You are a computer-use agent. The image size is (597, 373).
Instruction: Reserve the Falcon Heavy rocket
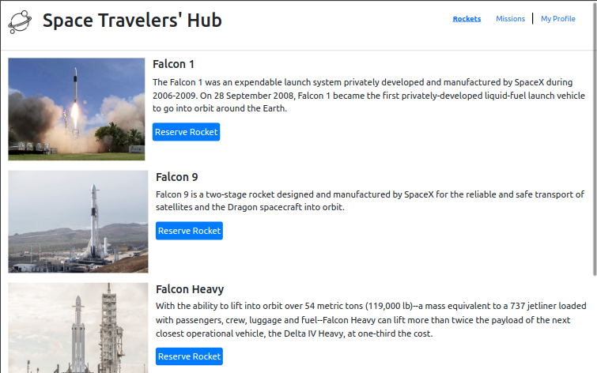click(x=189, y=356)
